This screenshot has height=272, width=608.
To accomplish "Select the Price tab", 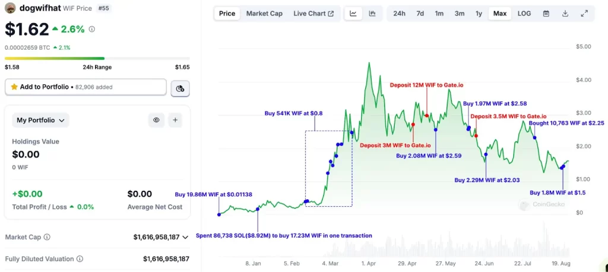I will [x=227, y=14].
